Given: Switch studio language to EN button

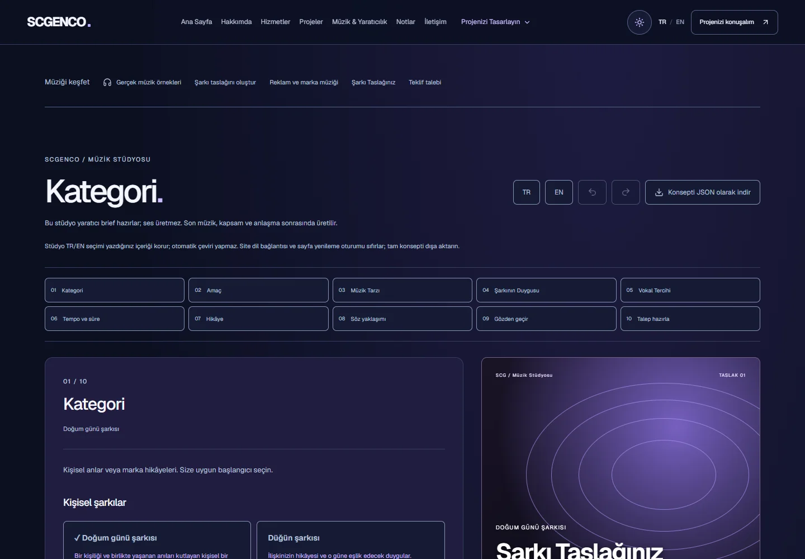Looking at the screenshot, I should (559, 192).
